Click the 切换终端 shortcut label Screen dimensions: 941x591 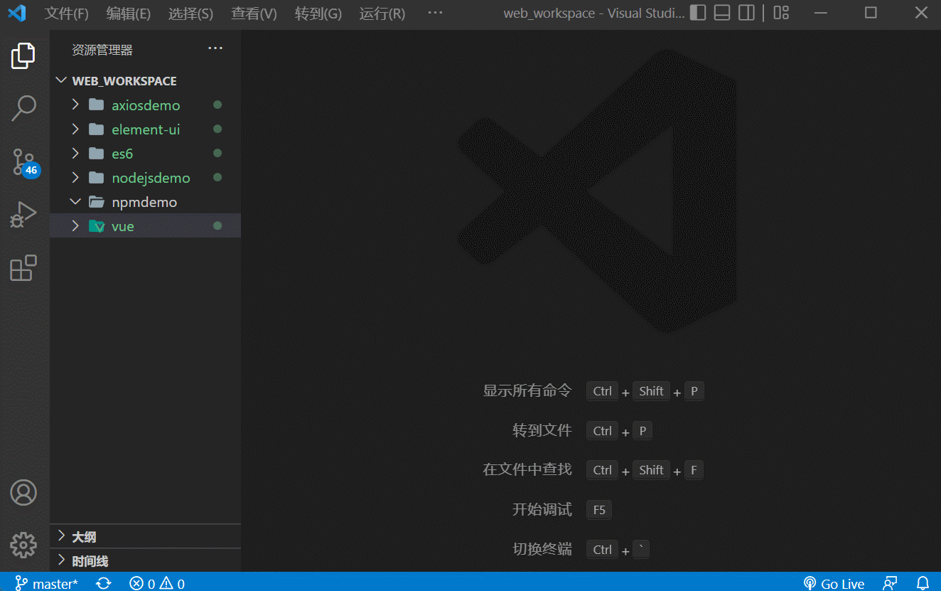pyautogui.click(x=542, y=549)
